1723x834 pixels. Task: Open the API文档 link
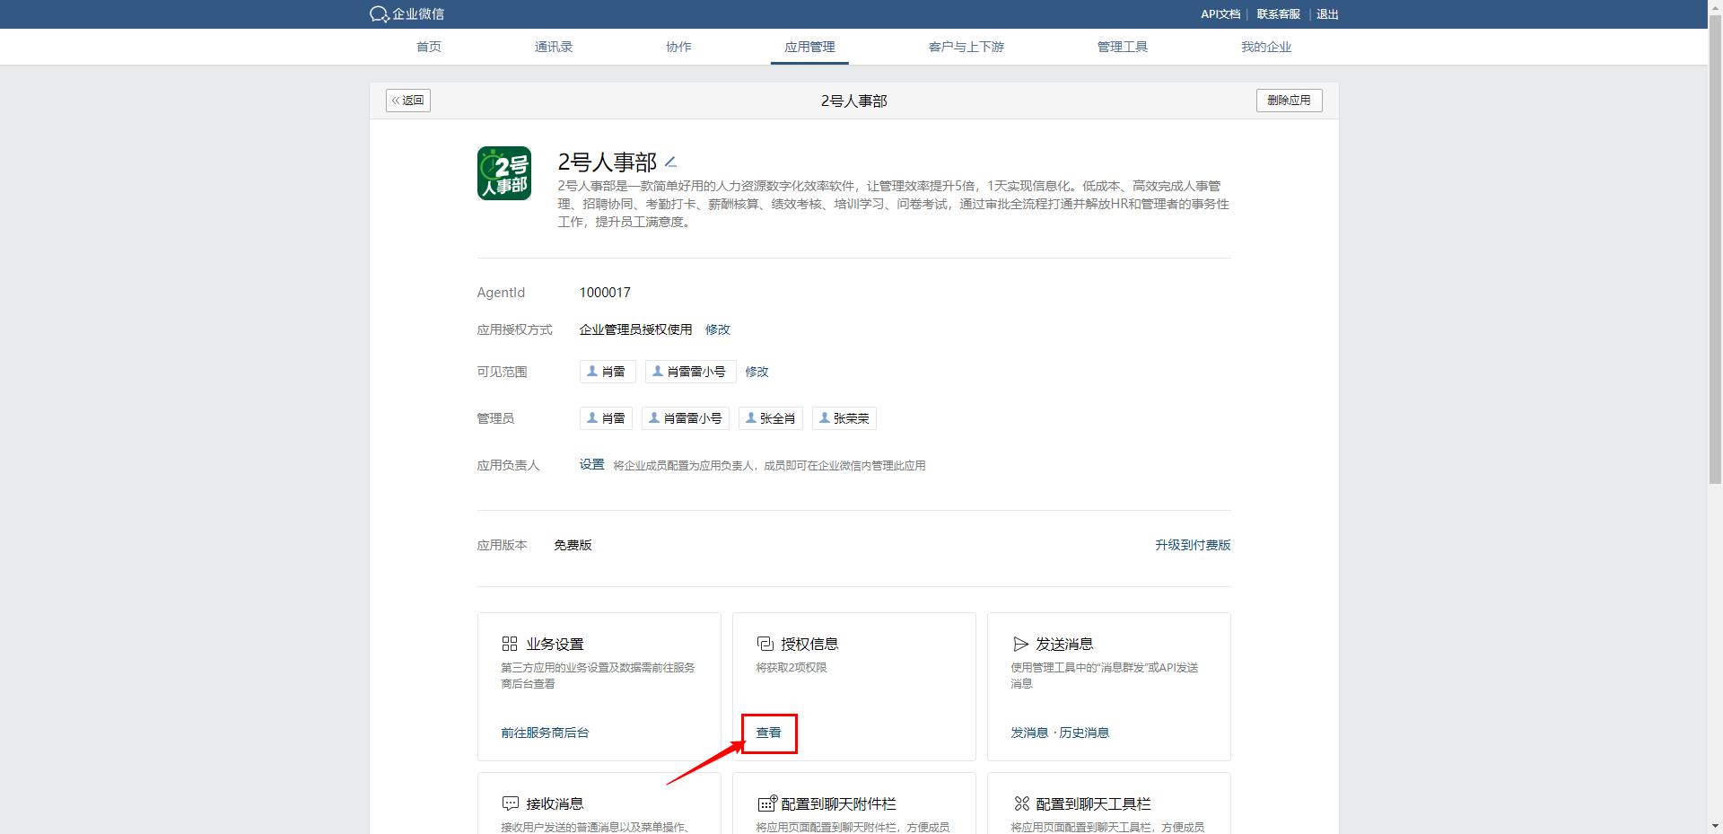point(1220,14)
